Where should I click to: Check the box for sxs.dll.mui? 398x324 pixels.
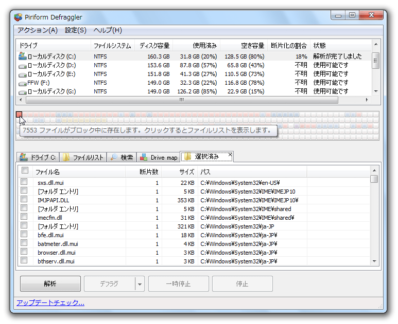tap(24, 181)
